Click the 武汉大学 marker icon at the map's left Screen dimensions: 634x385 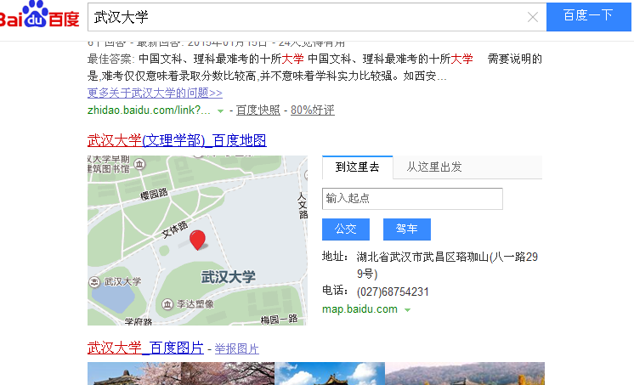click(x=94, y=282)
